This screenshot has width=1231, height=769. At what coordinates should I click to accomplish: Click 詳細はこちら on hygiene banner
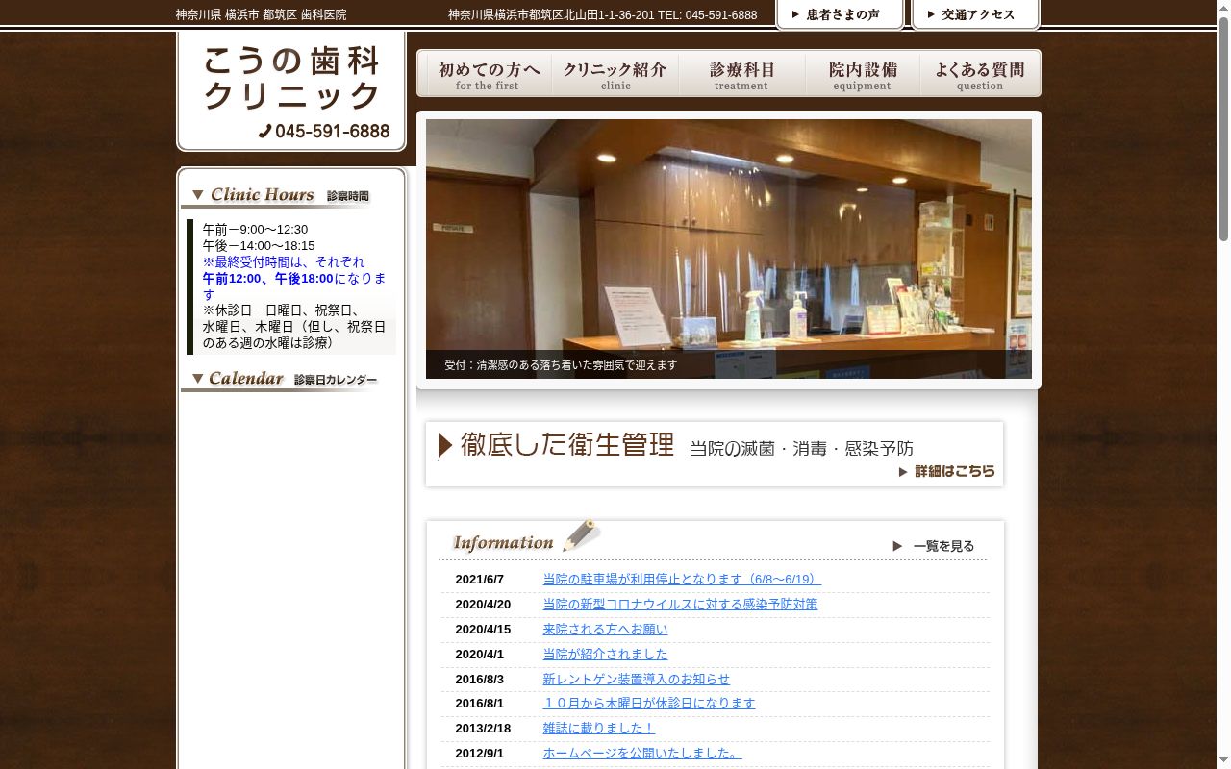coord(947,471)
